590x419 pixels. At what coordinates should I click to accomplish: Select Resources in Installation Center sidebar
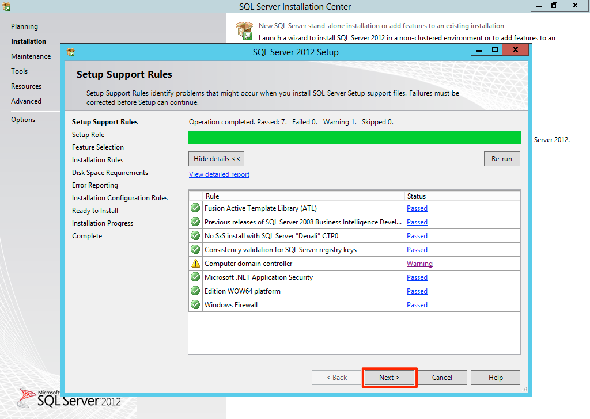tap(27, 86)
